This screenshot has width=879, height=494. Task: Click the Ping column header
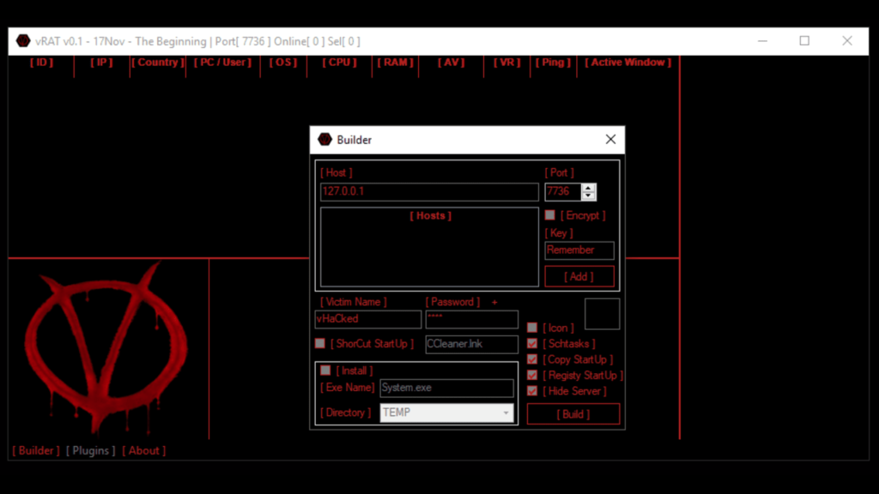[x=553, y=62]
